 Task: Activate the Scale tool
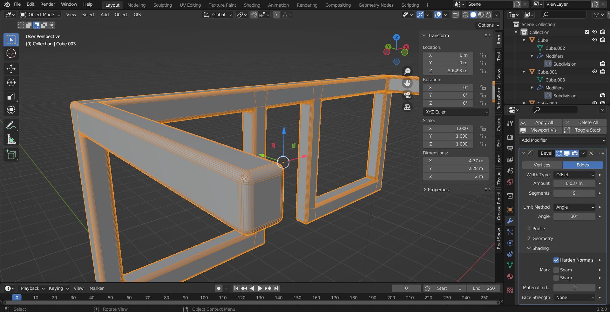11,96
